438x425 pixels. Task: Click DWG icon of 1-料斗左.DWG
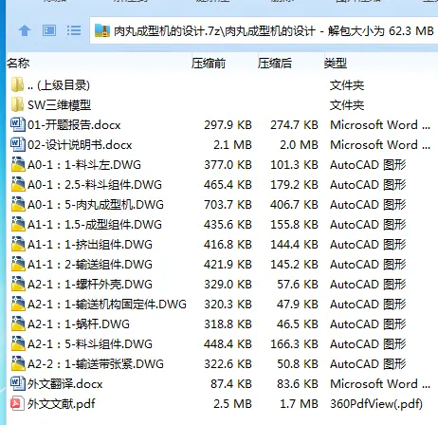pos(18,164)
